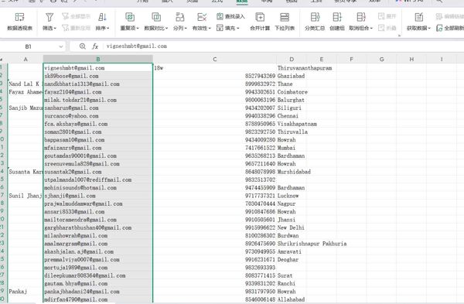
Task: Click the Validity (有效性) icon
Action: tap(202, 17)
